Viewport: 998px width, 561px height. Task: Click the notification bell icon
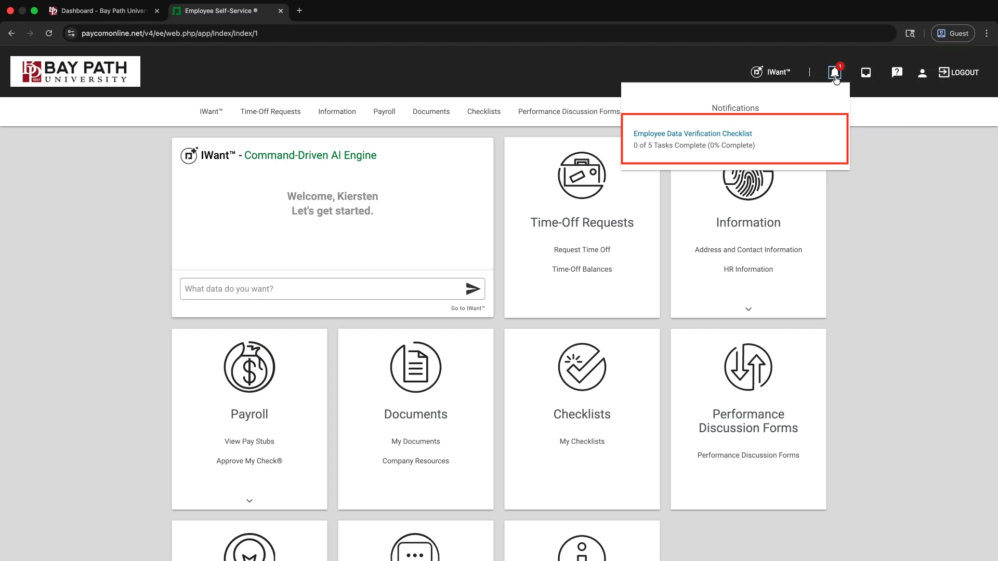point(834,72)
